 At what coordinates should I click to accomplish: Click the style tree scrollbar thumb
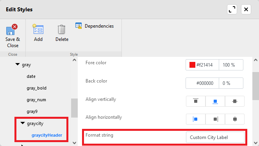pyautogui.click(x=74, y=108)
